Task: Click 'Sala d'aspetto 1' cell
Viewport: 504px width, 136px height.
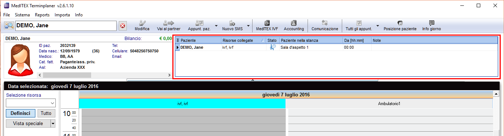Action: (311, 47)
